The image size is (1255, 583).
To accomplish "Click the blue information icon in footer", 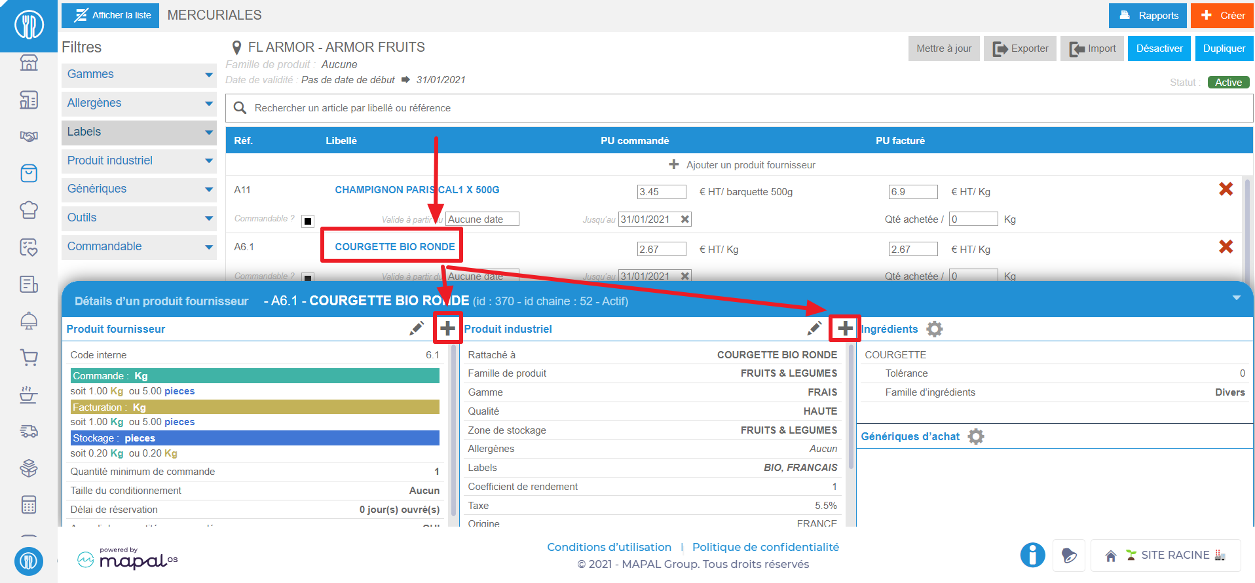I will pyautogui.click(x=1032, y=555).
